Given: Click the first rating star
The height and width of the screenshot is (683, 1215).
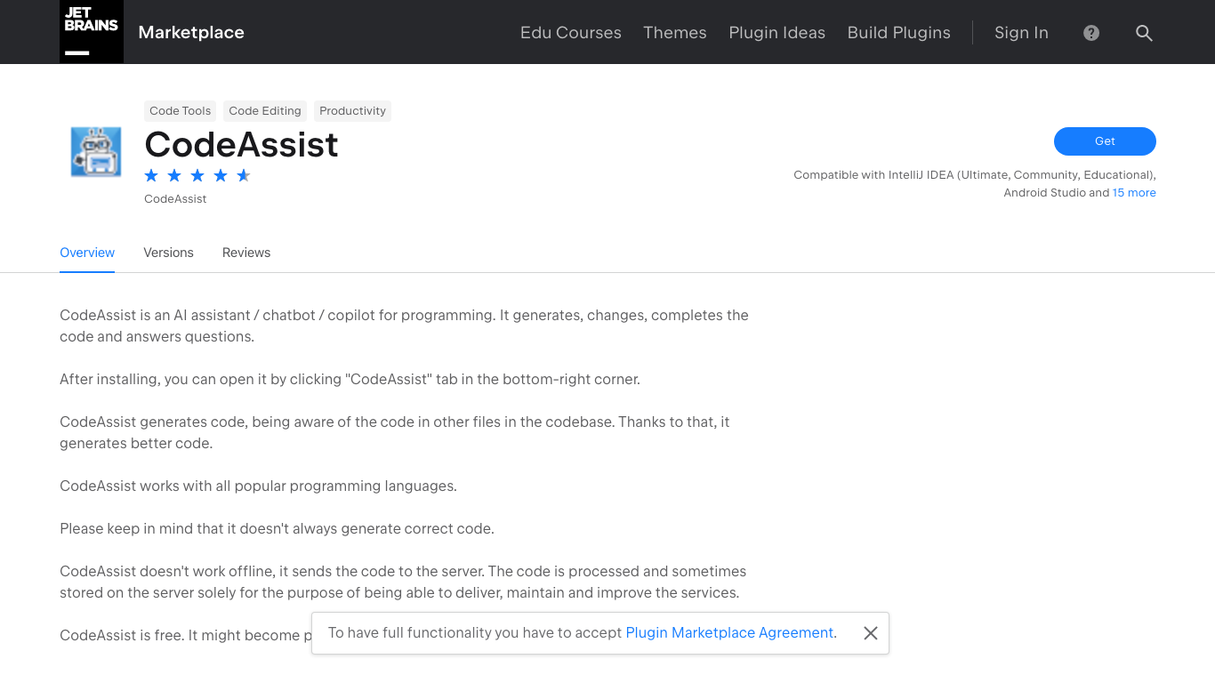Looking at the screenshot, I should (x=151, y=175).
